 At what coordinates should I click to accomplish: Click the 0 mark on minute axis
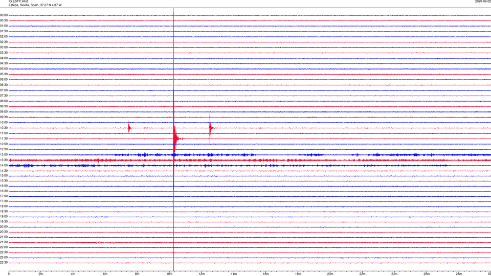coord(9,274)
